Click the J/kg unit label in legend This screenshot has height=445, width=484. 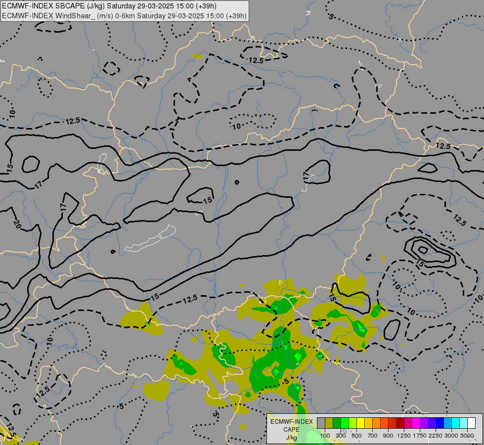click(291, 438)
